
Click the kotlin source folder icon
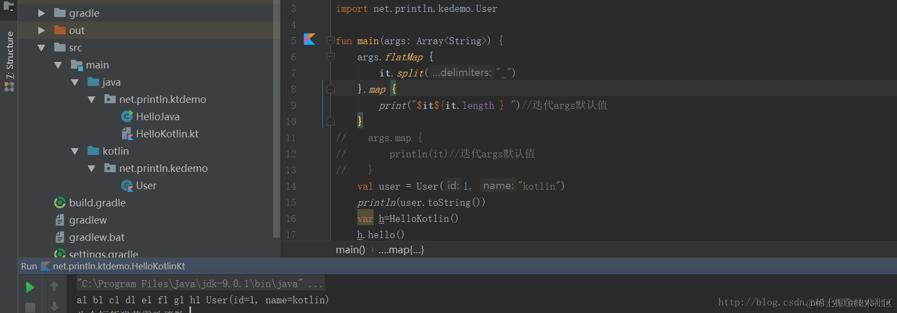click(x=93, y=150)
